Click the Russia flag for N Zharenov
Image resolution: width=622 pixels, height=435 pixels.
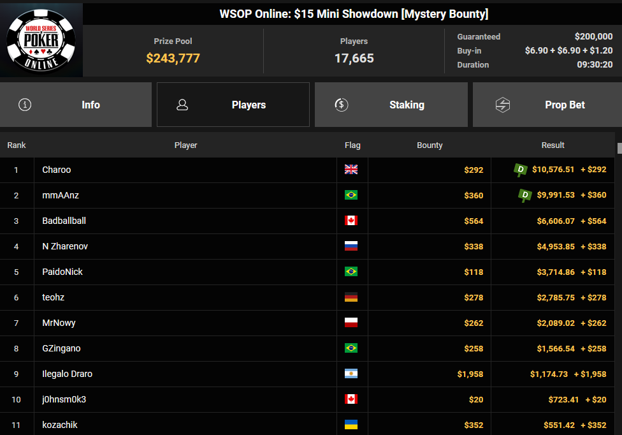point(351,246)
